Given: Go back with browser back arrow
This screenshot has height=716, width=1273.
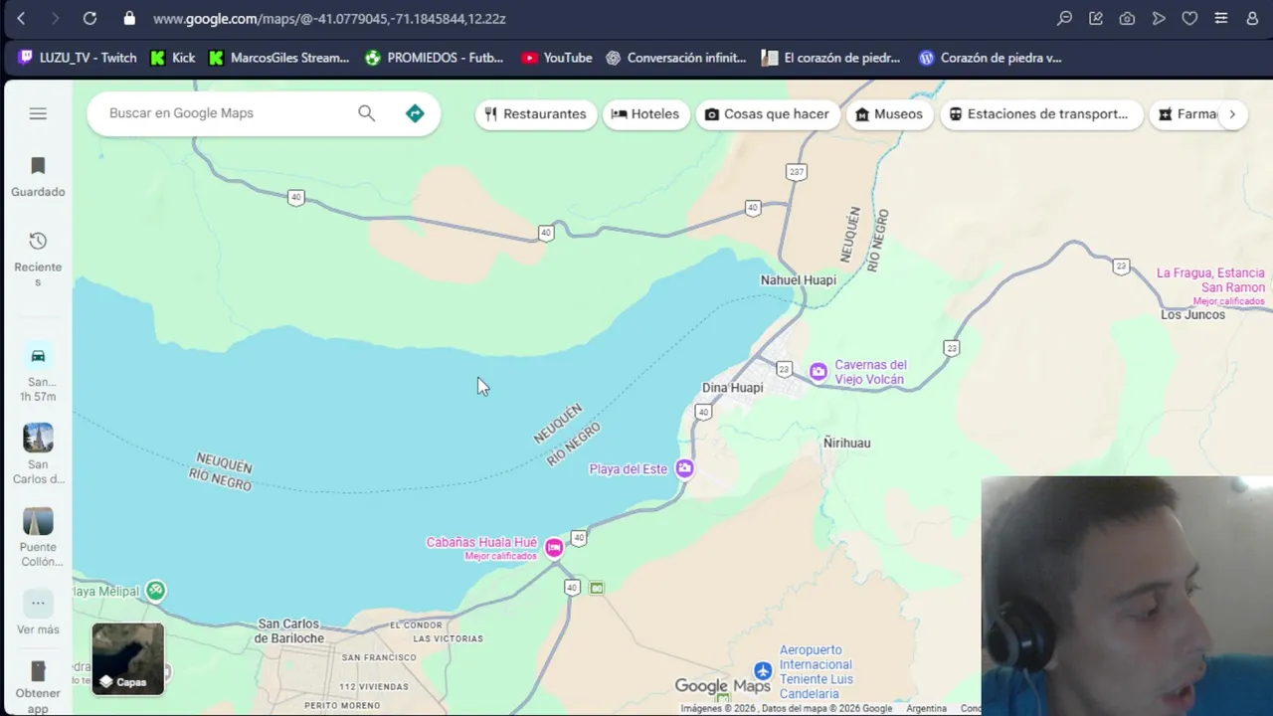Looking at the screenshot, I should (21, 18).
